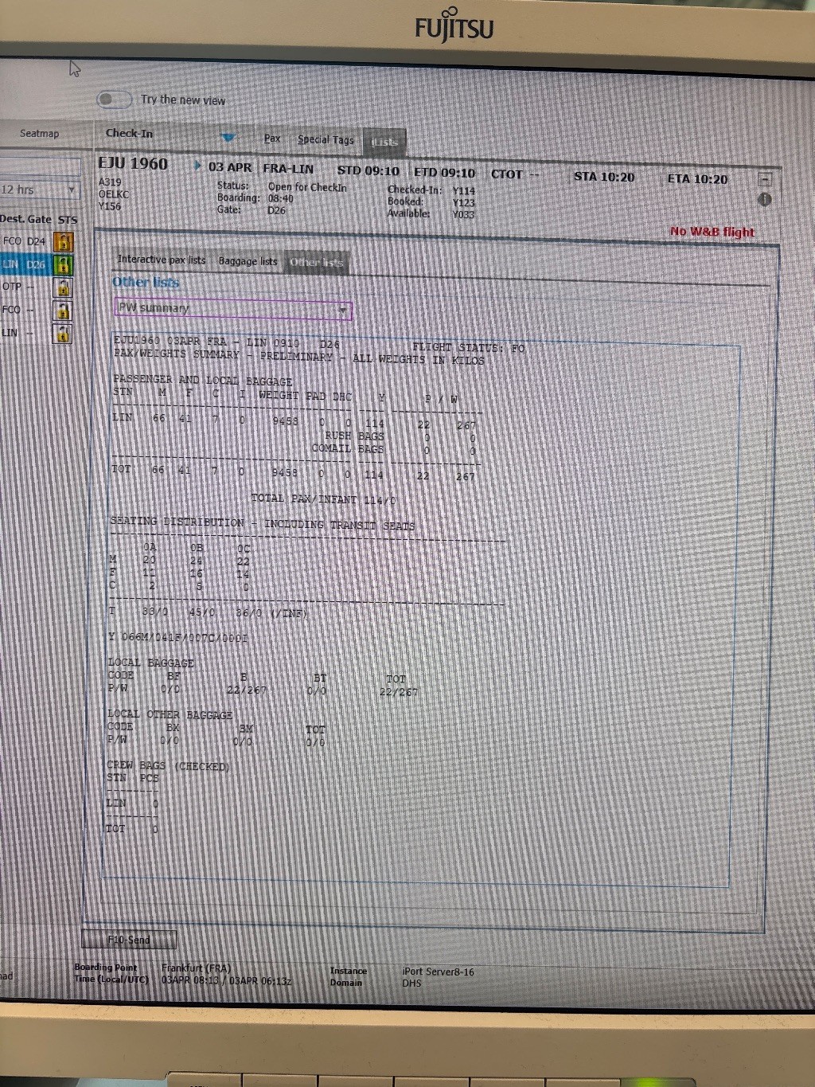Select the Interactive pax lists tab
The height and width of the screenshot is (1087, 815).
(161, 260)
